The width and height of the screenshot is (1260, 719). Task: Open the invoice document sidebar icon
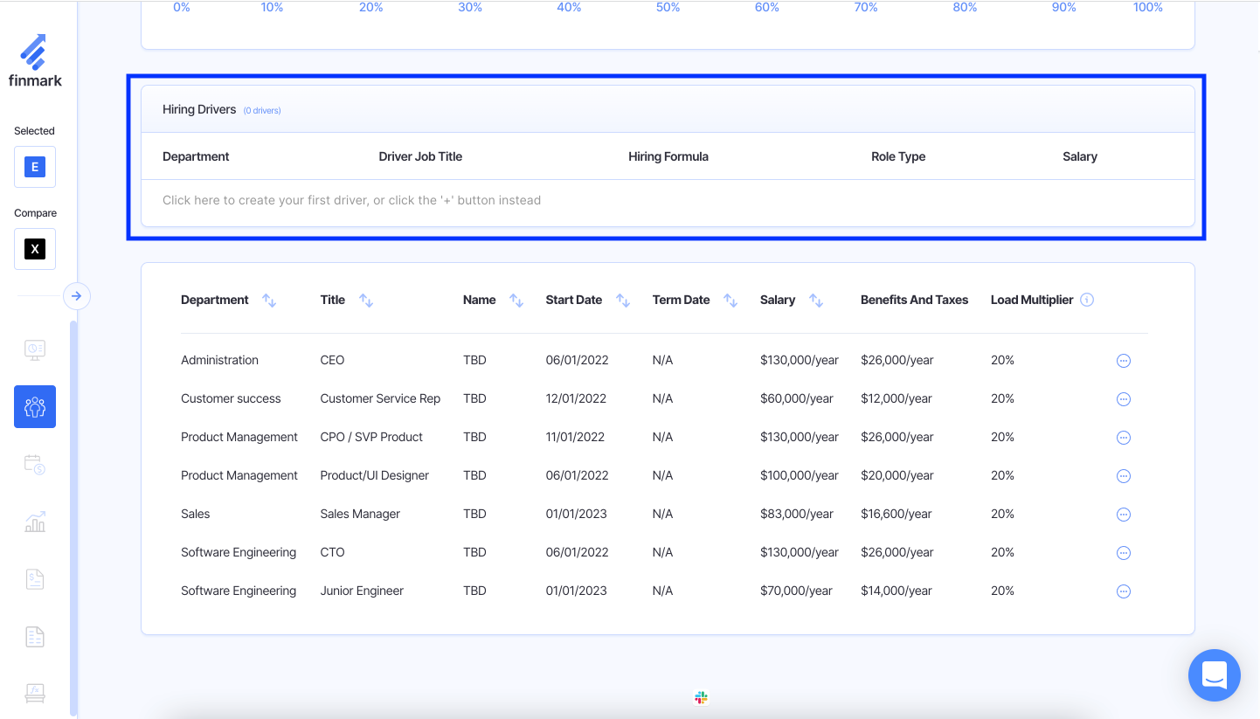pyautogui.click(x=35, y=579)
